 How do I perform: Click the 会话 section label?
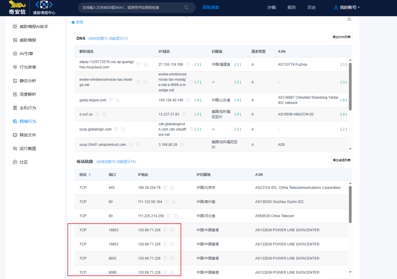(x=79, y=22)
